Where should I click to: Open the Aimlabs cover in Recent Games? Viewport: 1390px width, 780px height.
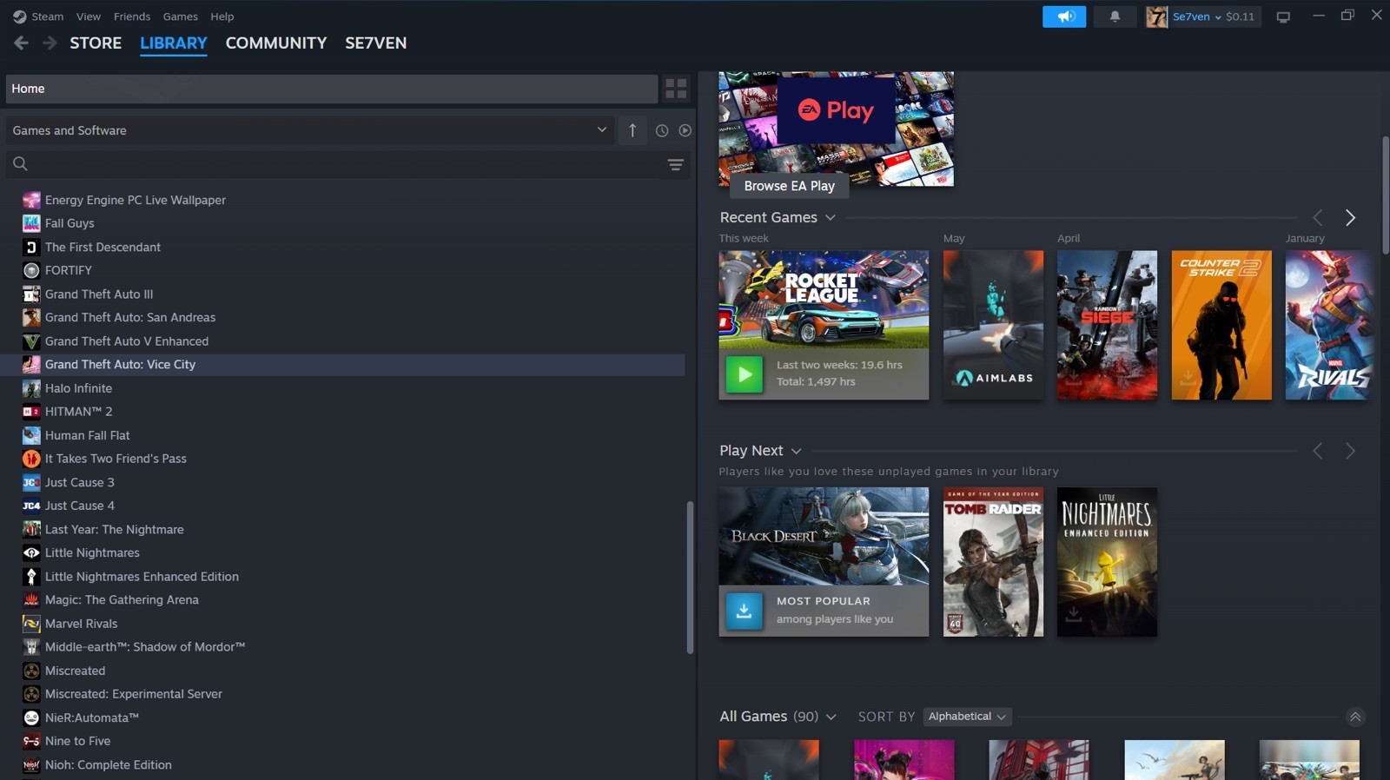994,326
